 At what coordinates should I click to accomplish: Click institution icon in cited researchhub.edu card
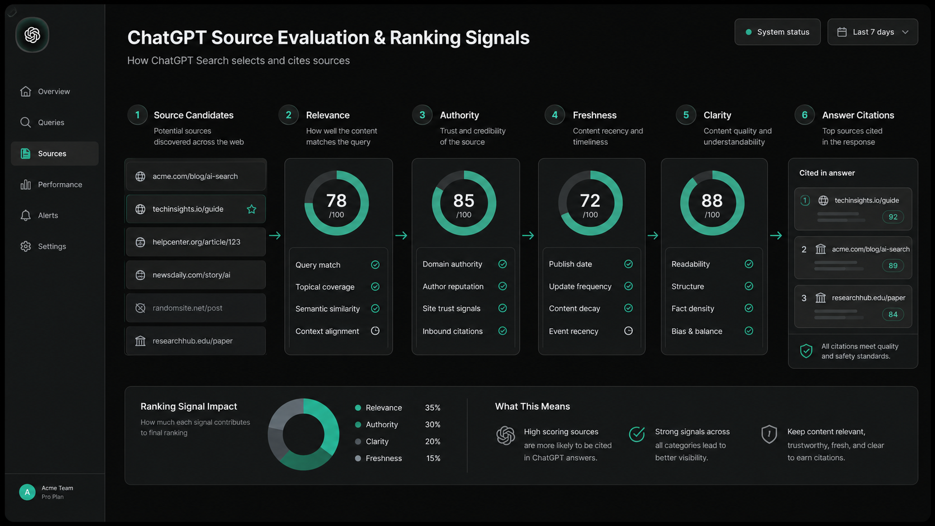coord(820,298)
